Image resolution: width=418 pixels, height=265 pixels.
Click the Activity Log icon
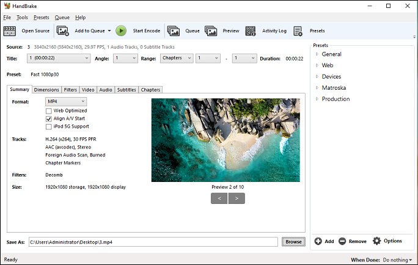251,31
